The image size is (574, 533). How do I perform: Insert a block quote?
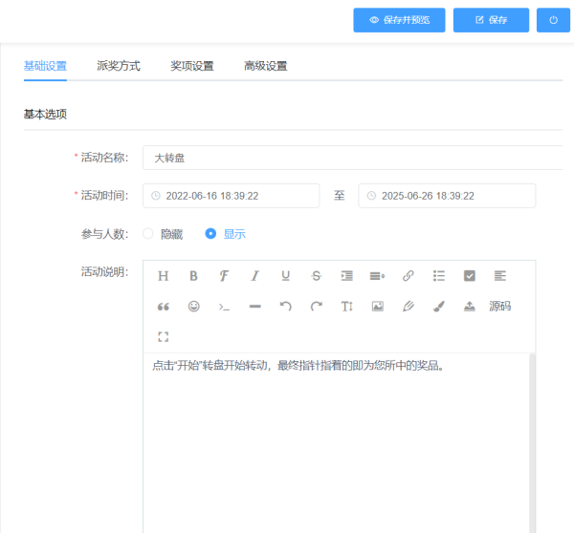click(x=164, y=307)
